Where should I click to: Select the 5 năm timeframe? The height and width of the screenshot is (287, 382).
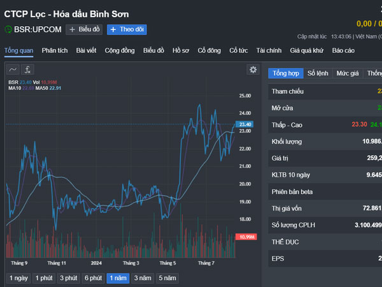point(167,278)
